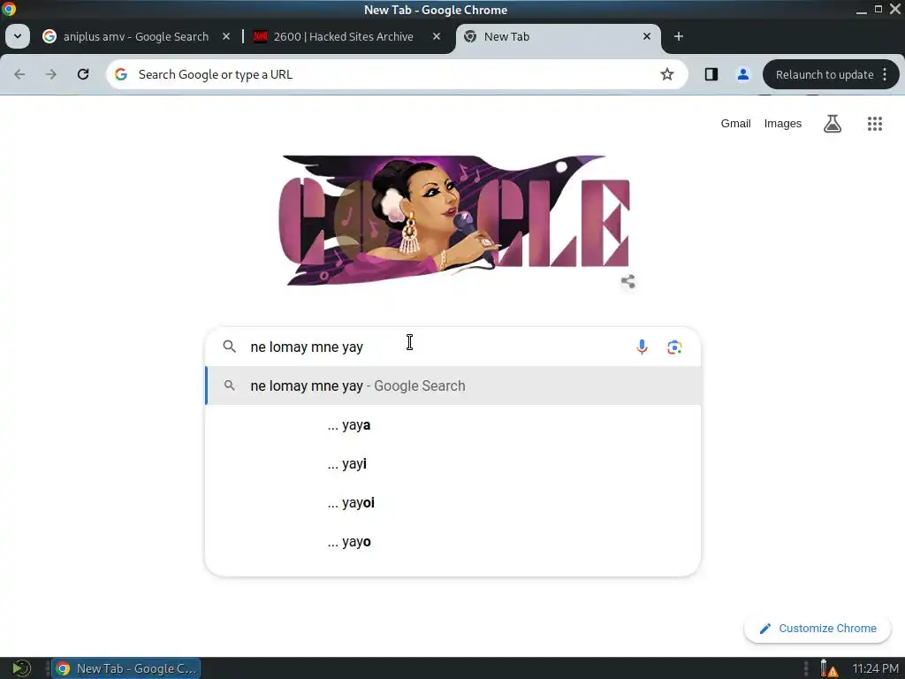This screenshot has width=905, height=679.
Task: Click the Google G icon in address bar
Action: pyautogui.click(x=120, y=74)
